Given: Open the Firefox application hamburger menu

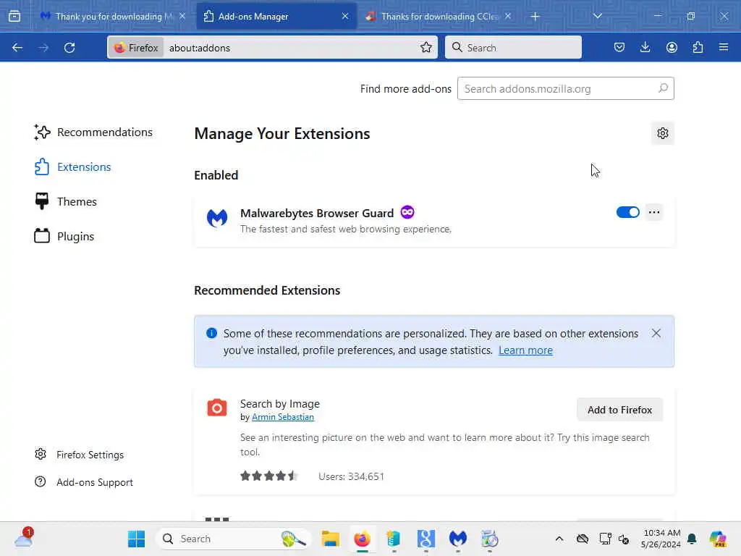Looking at the screenshot, I should pyautogui.click(x=724, y=47).
